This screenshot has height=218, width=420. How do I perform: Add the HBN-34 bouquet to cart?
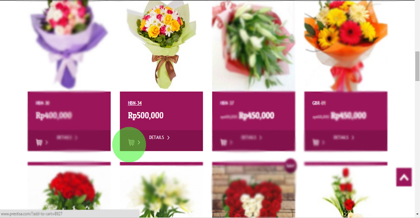point(134,142)
